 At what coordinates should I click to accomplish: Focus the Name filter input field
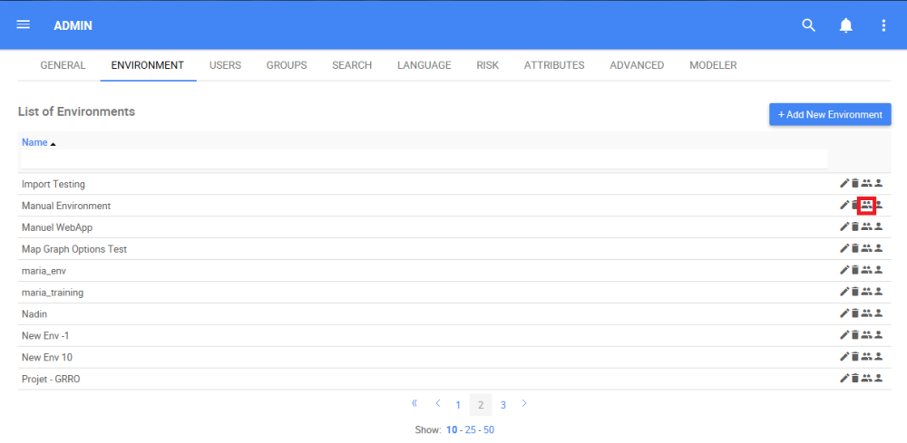click(x=424, y=159)
